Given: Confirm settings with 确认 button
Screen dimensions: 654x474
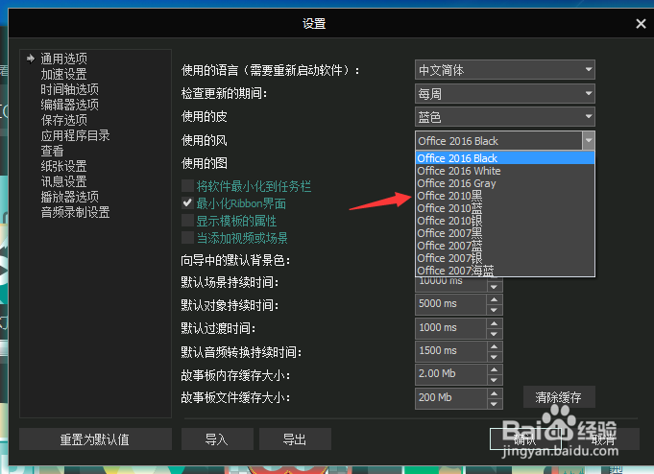Looking at the screenshot, I should (525, 439).
